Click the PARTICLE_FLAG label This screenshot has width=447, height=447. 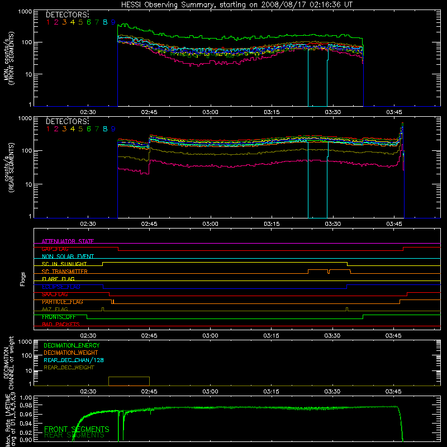coord(63,302)
